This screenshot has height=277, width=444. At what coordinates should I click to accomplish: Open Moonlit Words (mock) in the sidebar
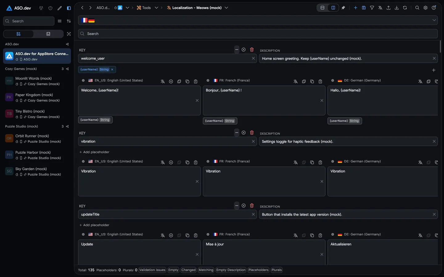tap(37, 81)
